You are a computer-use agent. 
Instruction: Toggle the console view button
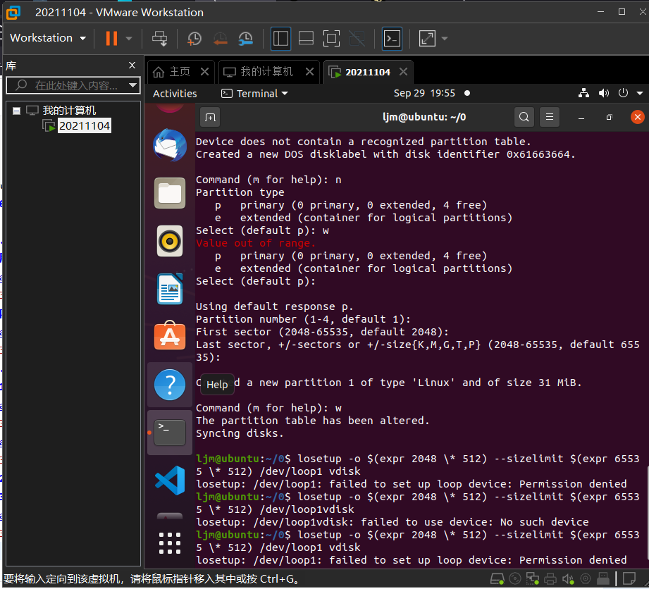[392, 39]
